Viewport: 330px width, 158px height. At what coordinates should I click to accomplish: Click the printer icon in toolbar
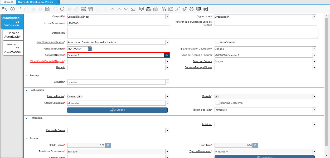point(156,9)
